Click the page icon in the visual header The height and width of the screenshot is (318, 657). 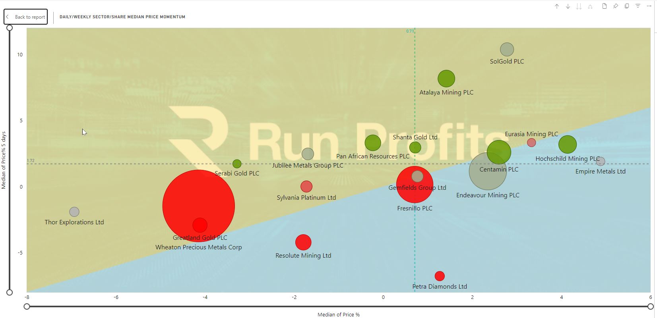605,6
